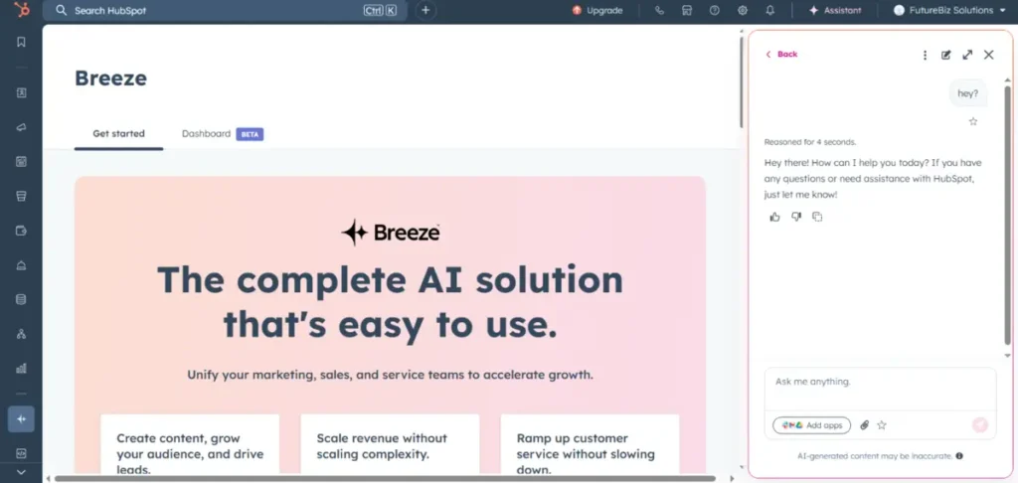Viewport: 1018px width, 483px height.
Task: Give thumbs up to the assistant reply
Action: click(x=774, y=217)
